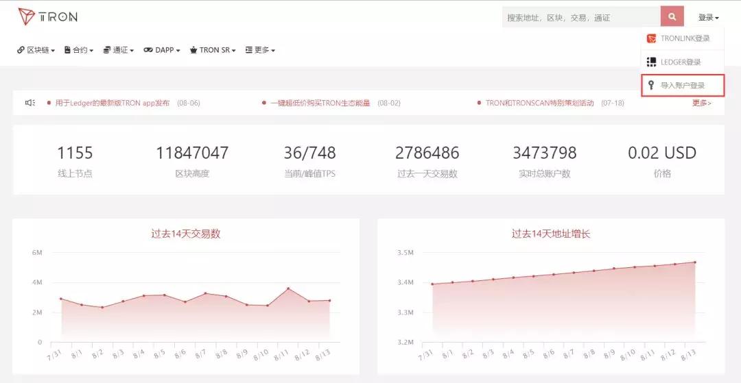The width and height of the screenshot is (741, 383).
Task: Focus the address/block/transaction search field
Action: 581,17
